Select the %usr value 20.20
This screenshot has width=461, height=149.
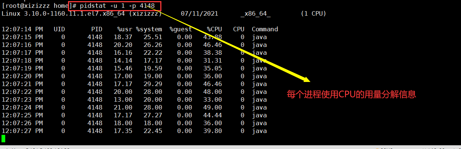[x=123, y=45]
